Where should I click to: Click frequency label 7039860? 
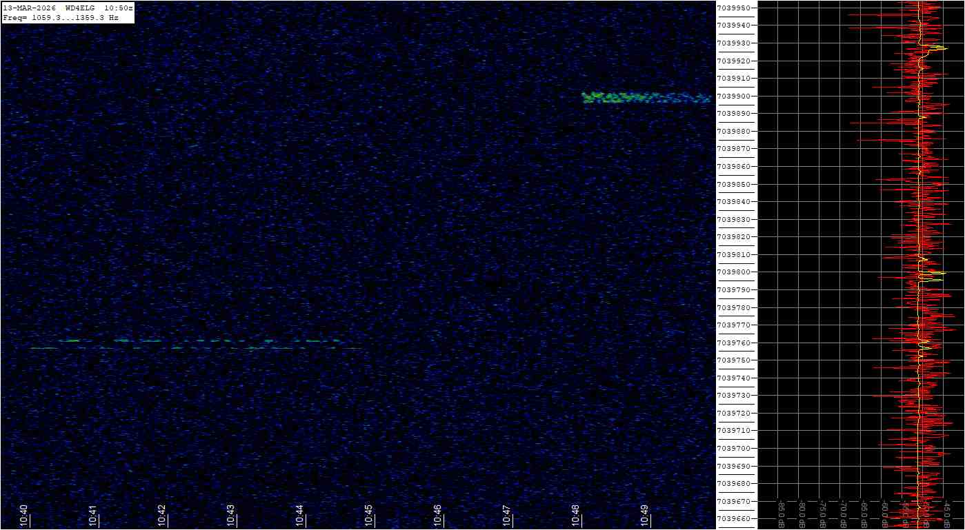click(x=733, y=167)
